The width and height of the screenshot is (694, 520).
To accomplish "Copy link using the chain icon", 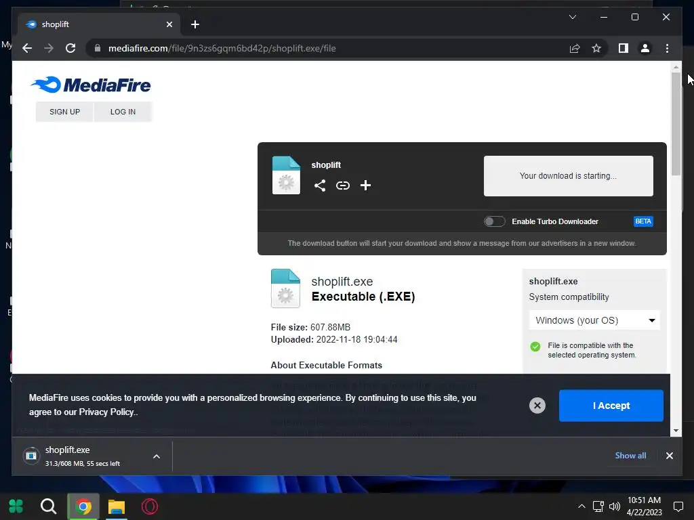I will (342, 186).
